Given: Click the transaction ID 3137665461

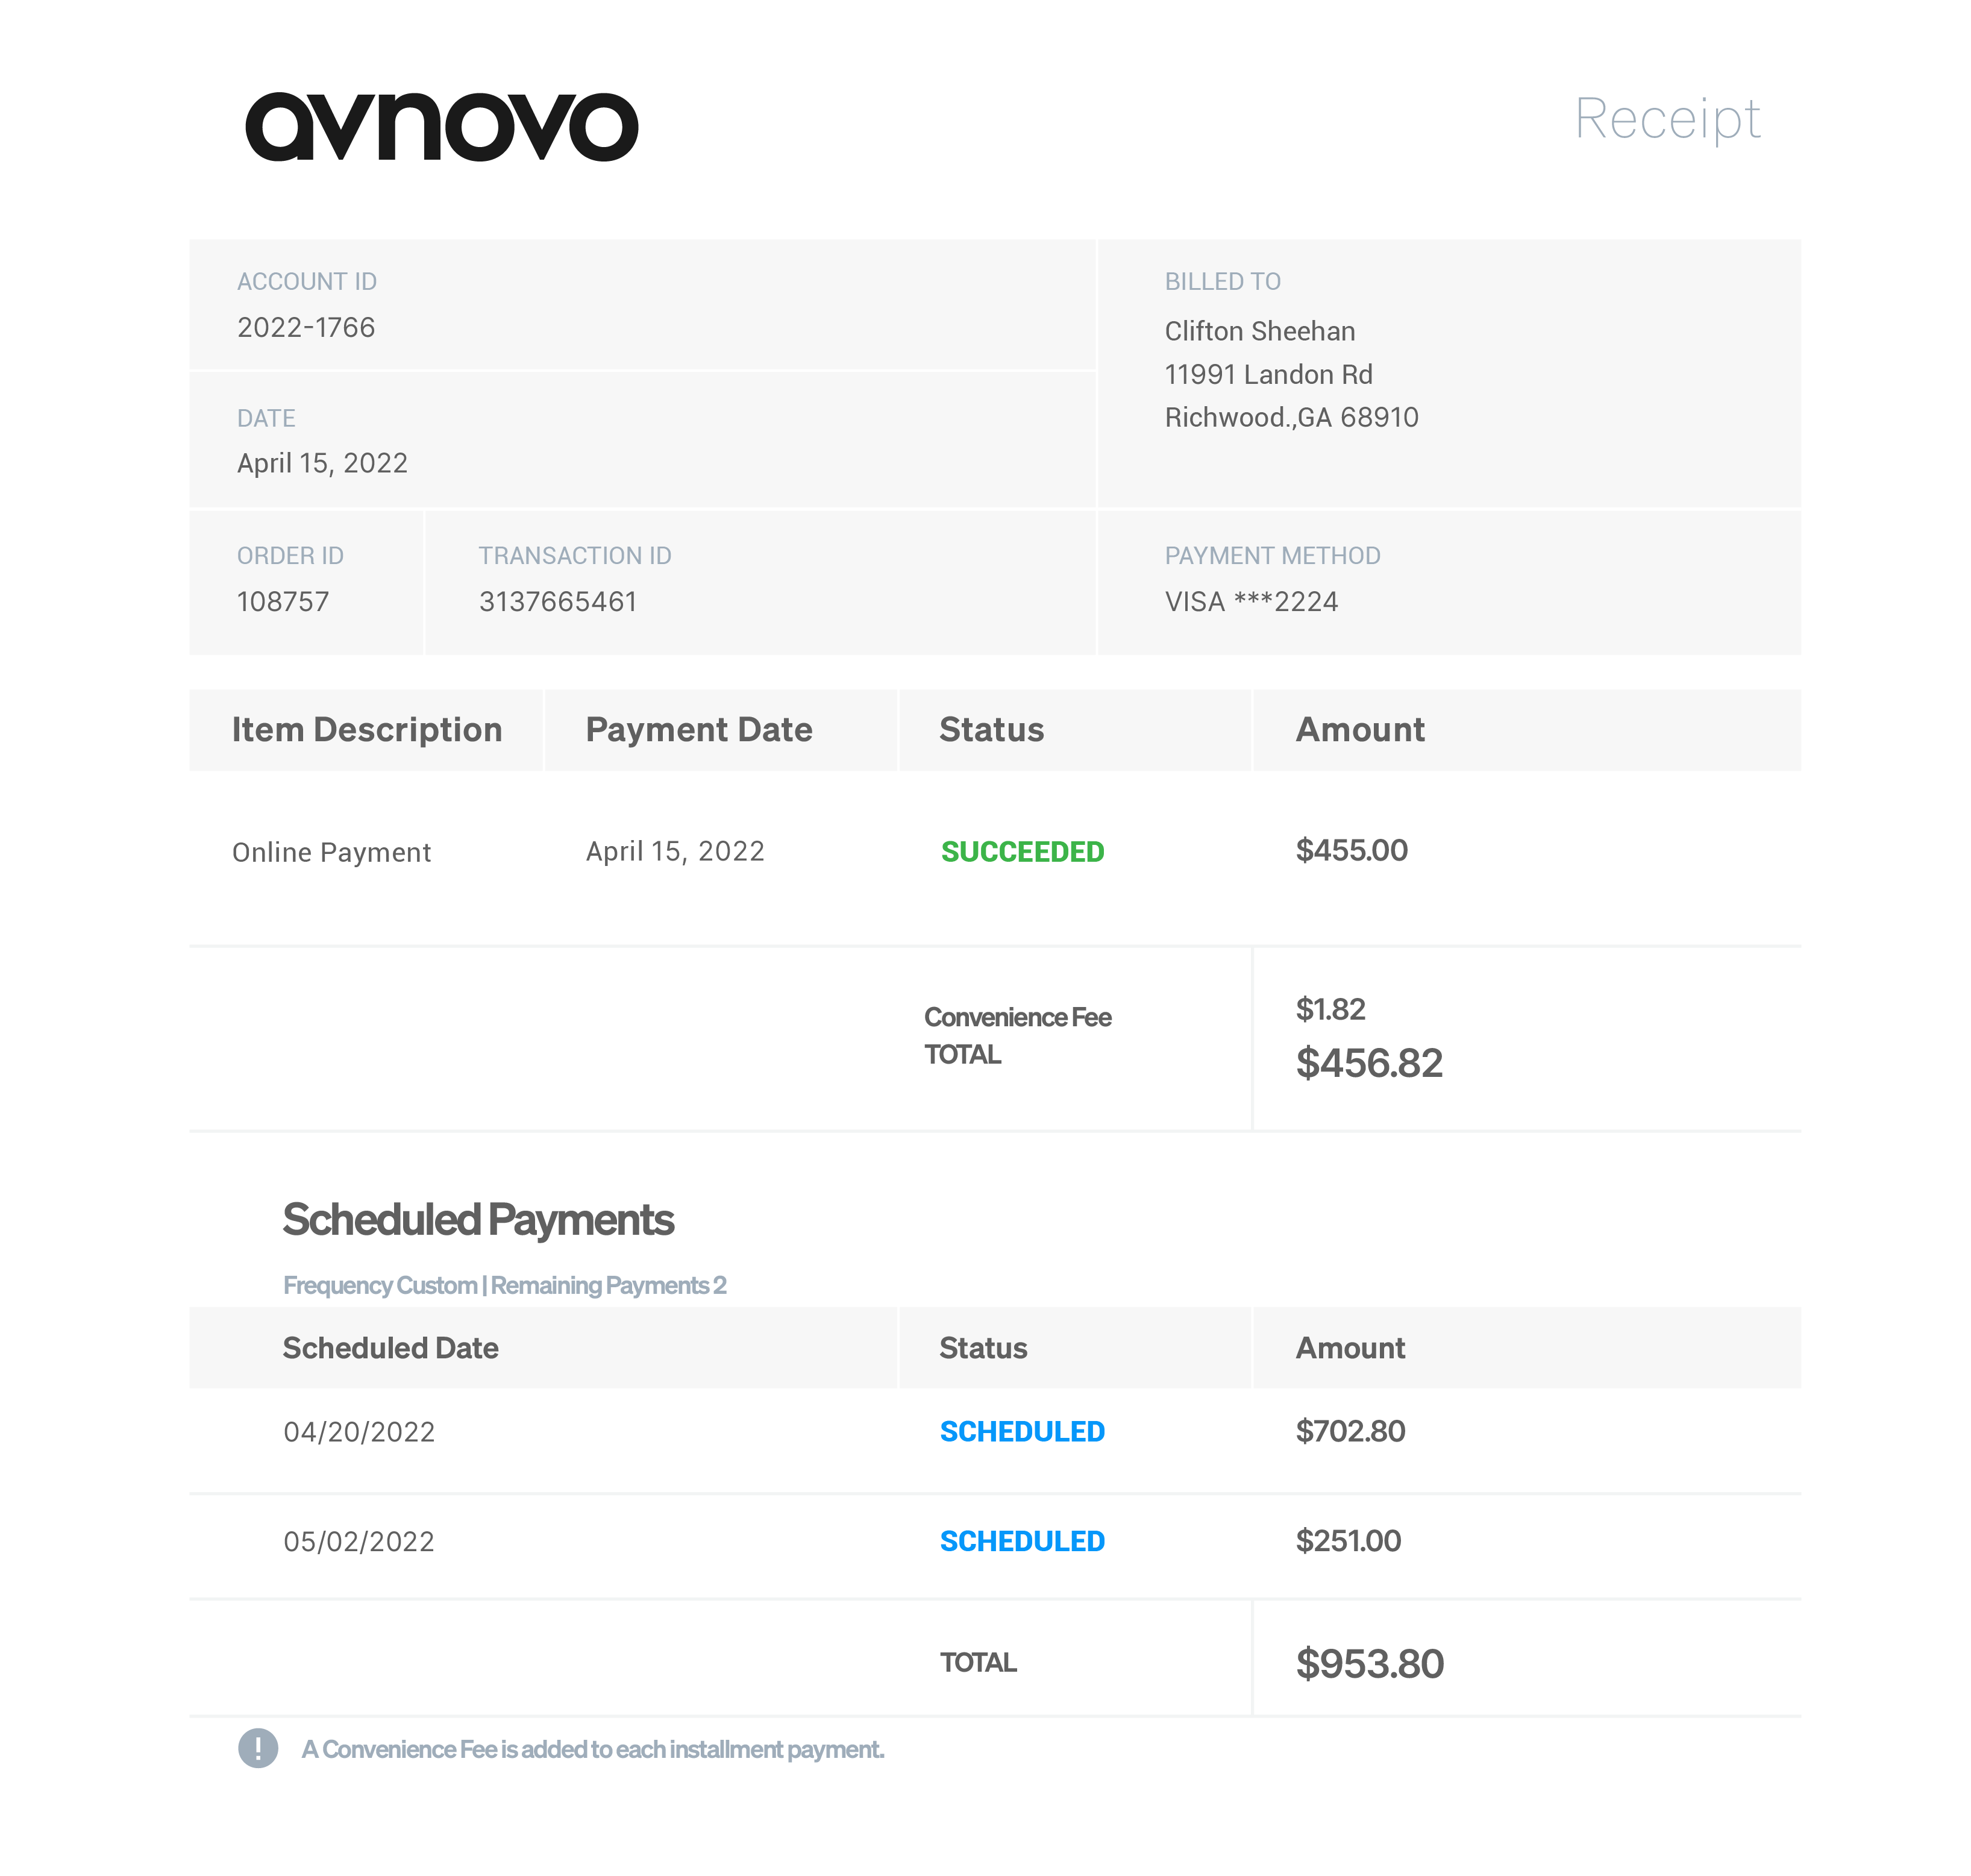Looking at the screenshot, I should [557, 602].
